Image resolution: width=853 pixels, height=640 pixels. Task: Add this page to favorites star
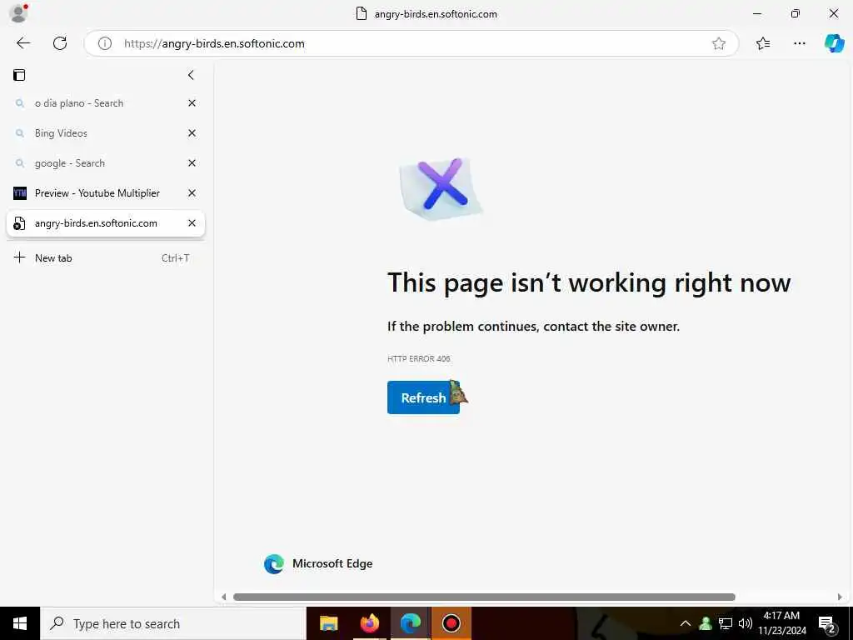coord(719,43)
